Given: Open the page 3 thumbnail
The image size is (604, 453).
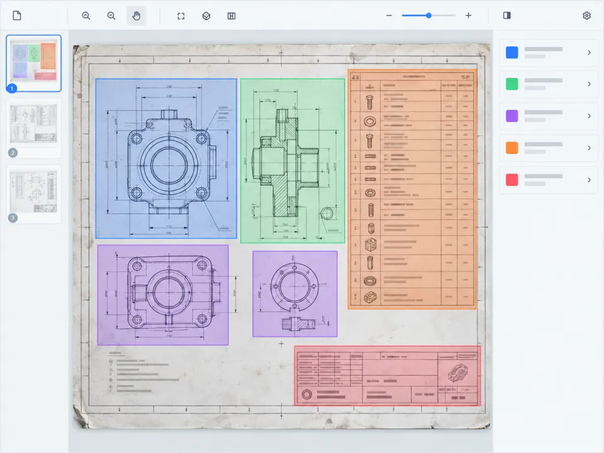Looking at the screenshot, I should pyautogui.click(x=33, y=194).
